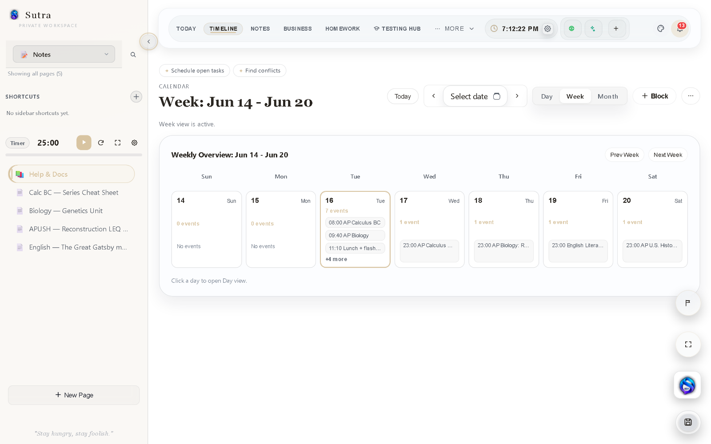Create a New Page
The height and width of the screenshot is (444, 711).
(74, 395)
